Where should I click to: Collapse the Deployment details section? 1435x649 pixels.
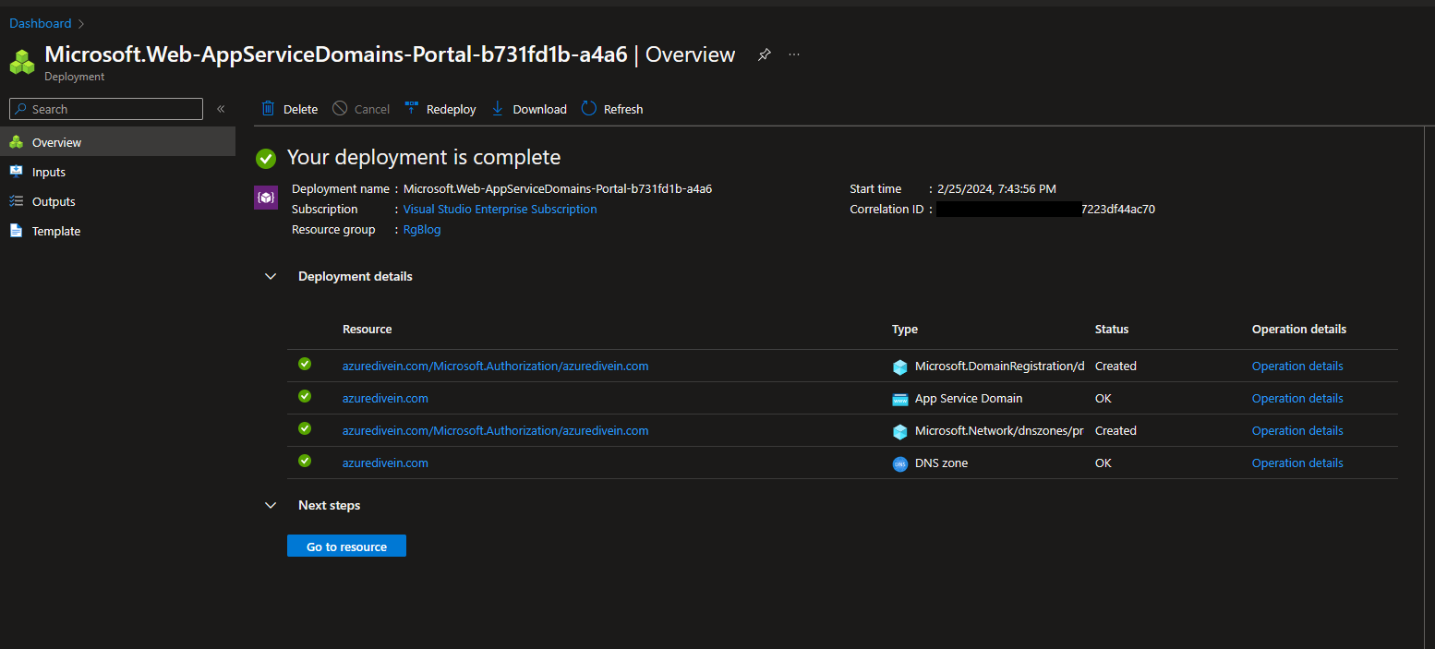coord(271,276)
